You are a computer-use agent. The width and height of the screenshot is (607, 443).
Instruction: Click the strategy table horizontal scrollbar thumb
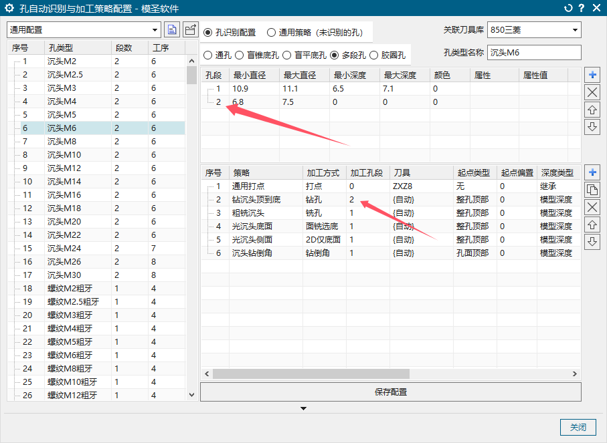point(311,374)
